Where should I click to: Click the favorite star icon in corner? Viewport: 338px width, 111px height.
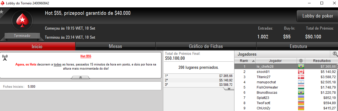(x=1, y=12)
